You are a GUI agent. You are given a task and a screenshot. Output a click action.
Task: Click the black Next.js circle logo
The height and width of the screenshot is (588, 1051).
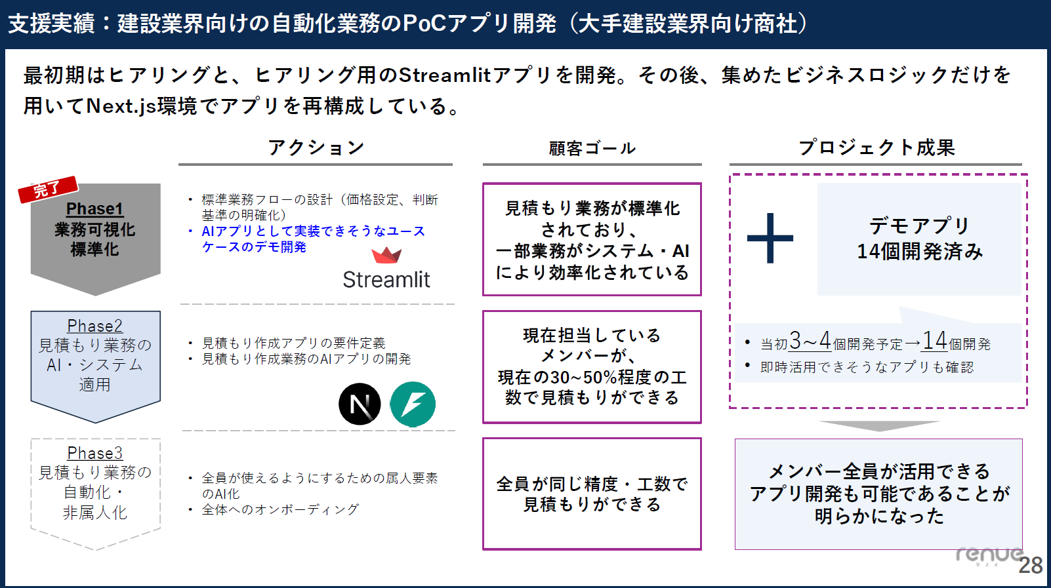[360, 404]
